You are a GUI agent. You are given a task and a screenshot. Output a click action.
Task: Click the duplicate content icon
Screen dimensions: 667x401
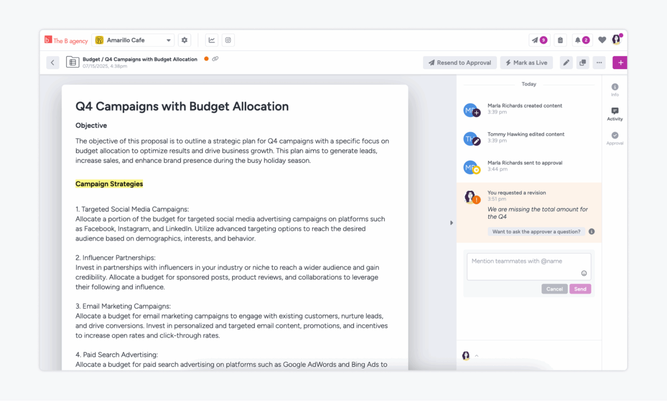click(x=583, y=62)
